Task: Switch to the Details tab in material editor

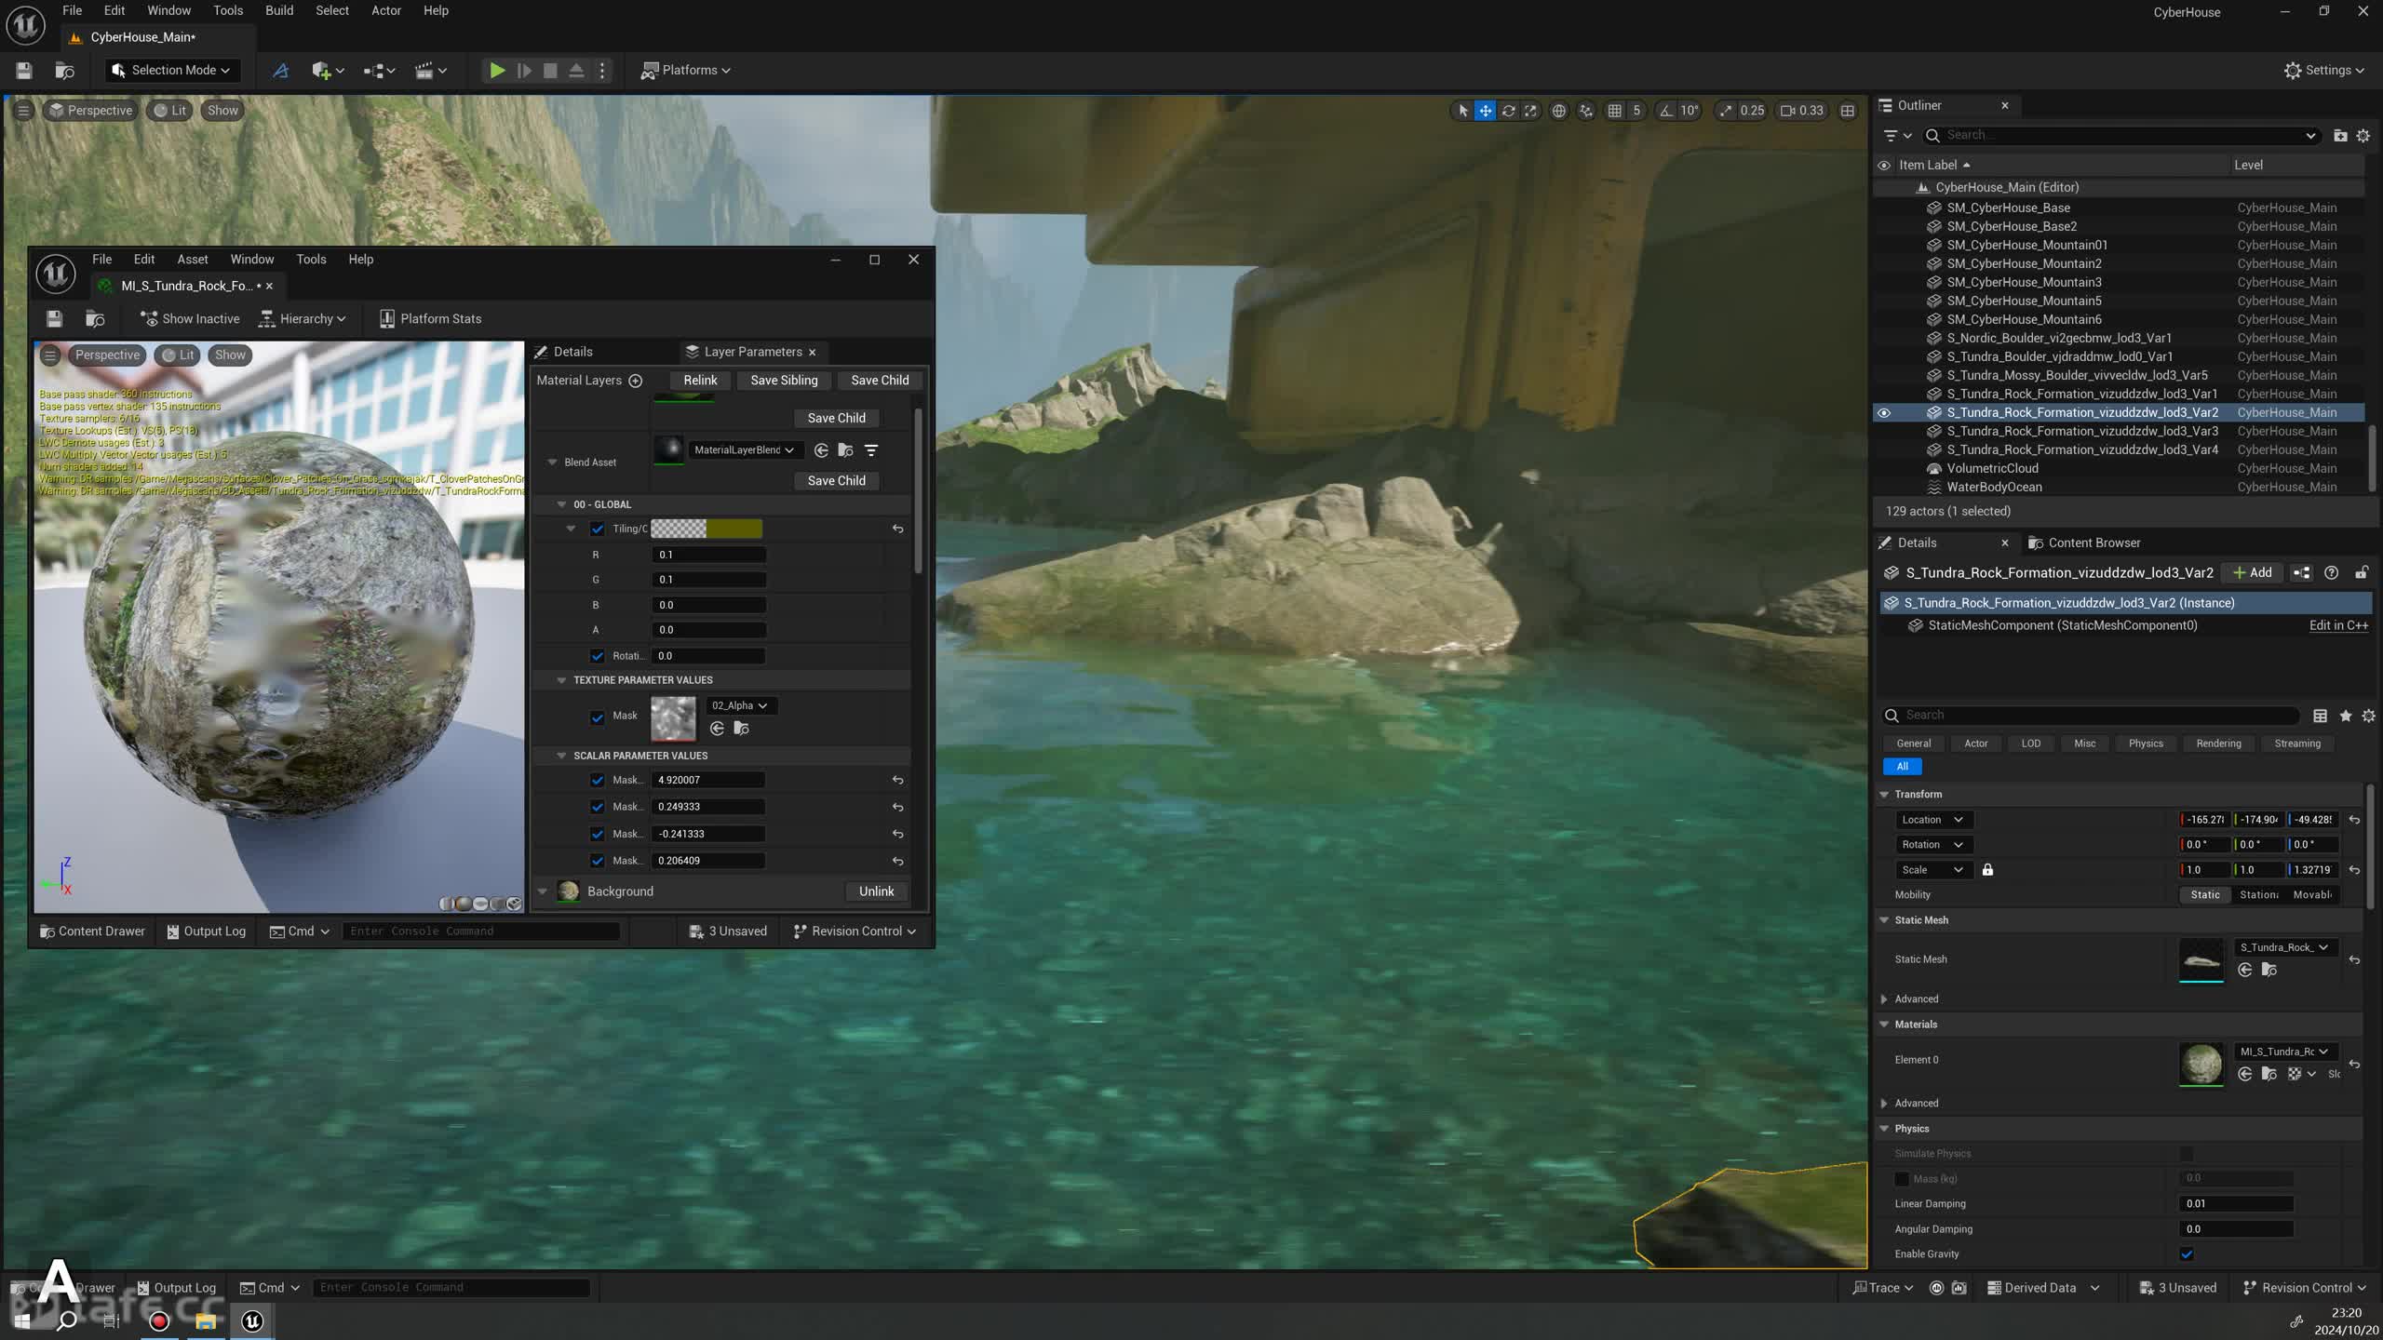Action: [x=565, y=352]
